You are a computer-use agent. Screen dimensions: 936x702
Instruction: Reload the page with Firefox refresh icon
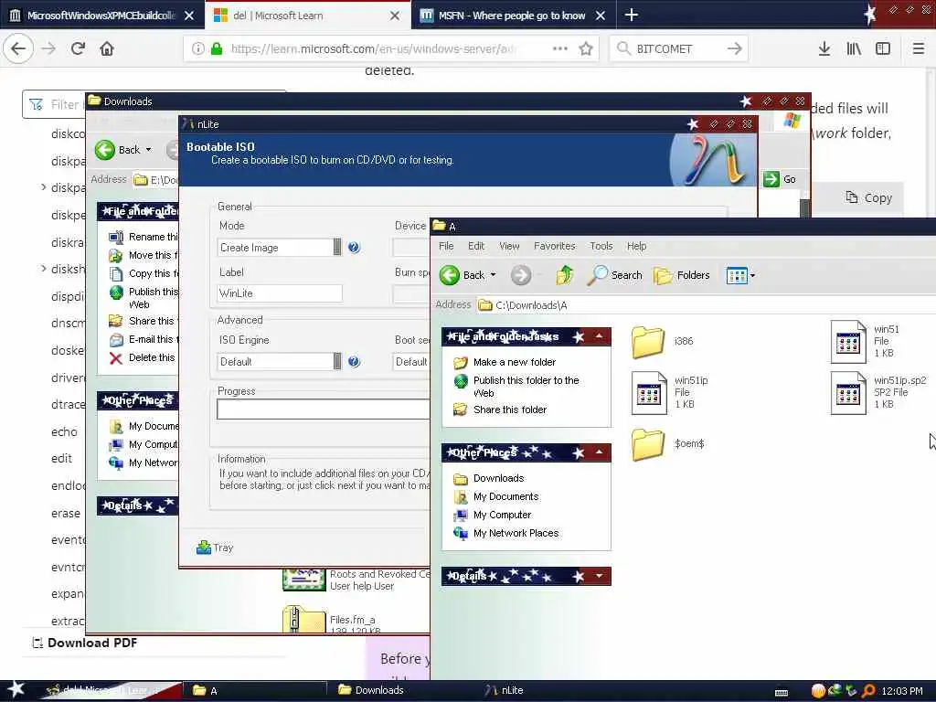tap(78, 48)
